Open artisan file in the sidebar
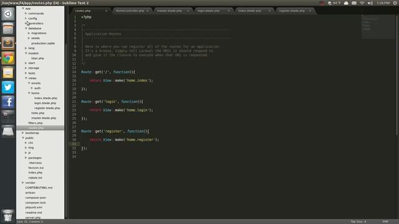Screen dimensions: 399x224 click(x=30, y=192)
